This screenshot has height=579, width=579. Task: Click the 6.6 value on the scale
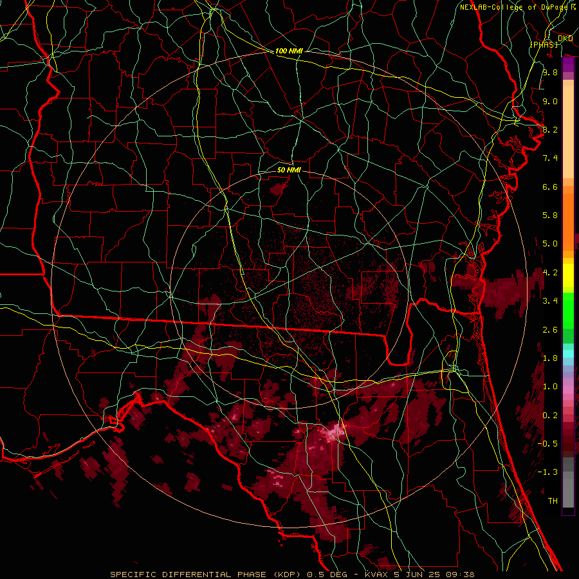pyautogui.click(x=550, y=187)
